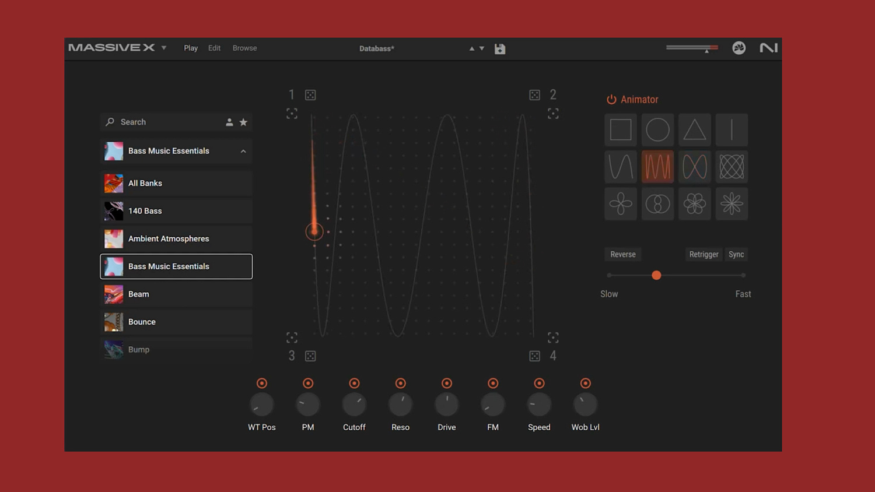Image resolution: width=875 pixels, height=492 pixels.
Task: Select the crossed loop animator shape
Action: 695,167
